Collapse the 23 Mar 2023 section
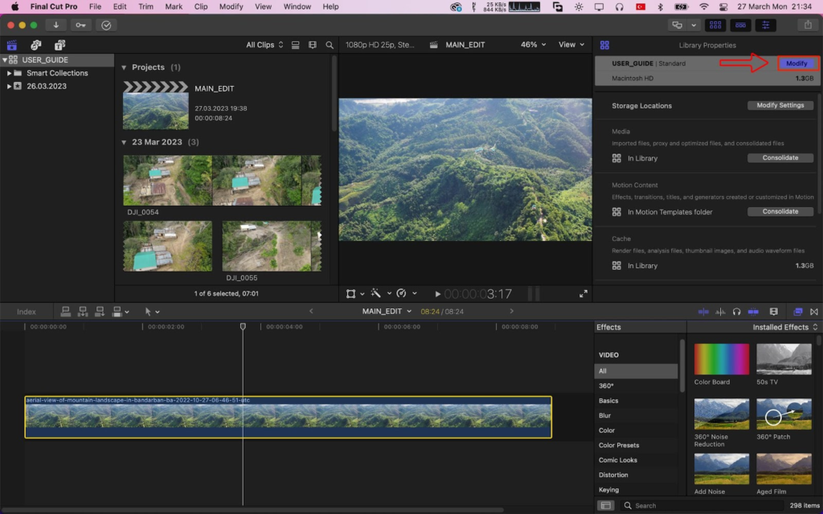This screenshot has width=823, height=514. [x=124, y=142]
